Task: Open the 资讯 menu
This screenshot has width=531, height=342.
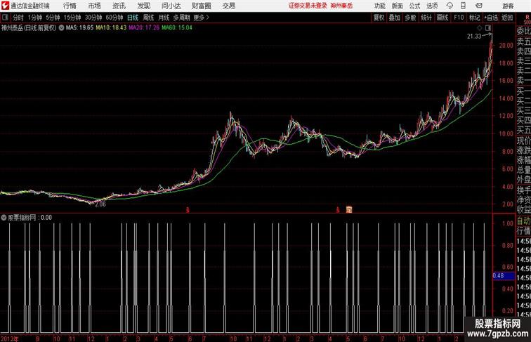Action: 119,6
